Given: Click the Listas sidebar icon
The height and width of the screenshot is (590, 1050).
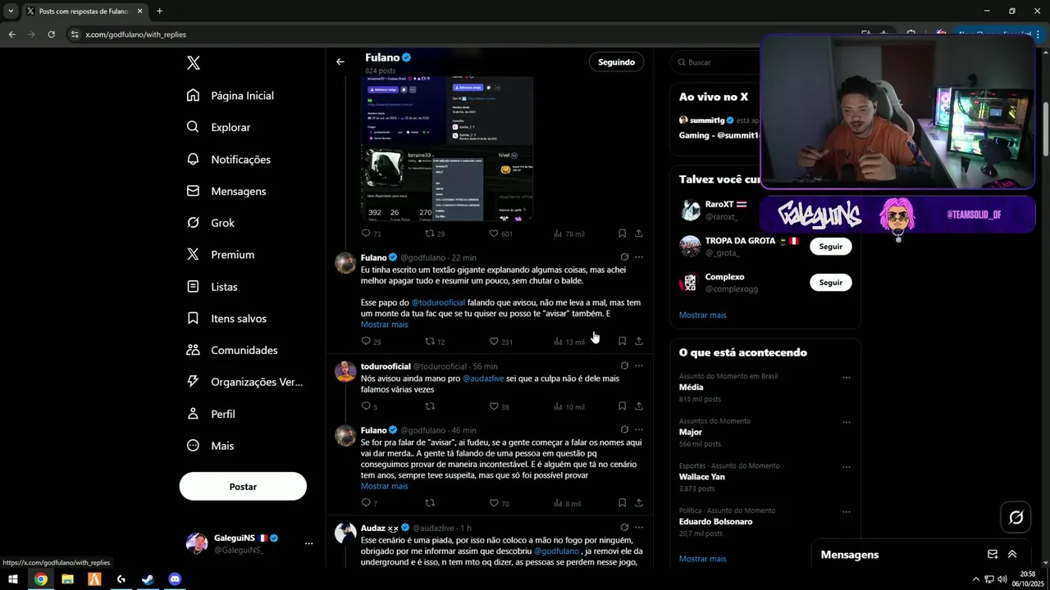Looking at the screenshot, I should (193, 287).
